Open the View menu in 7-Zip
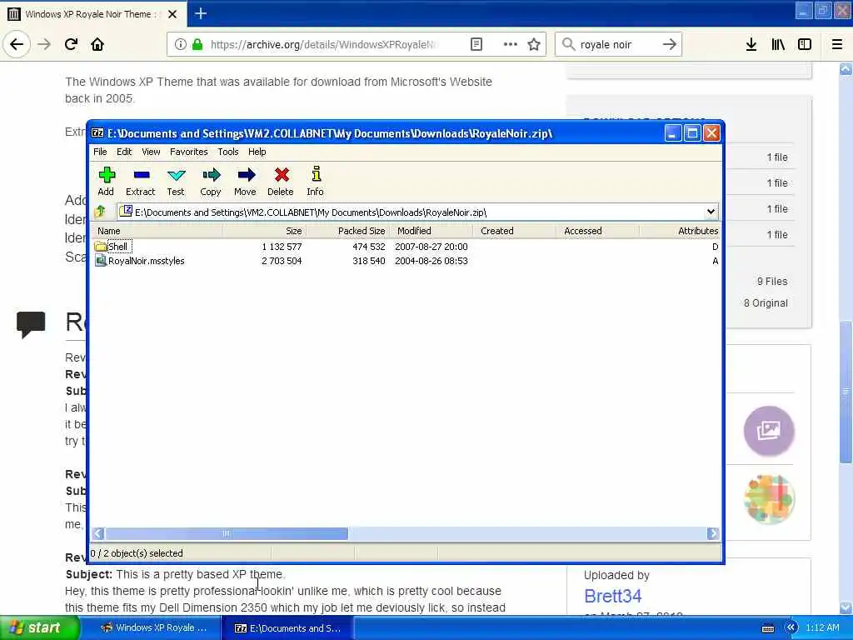Viewport: 853px width, 640px height. (151, 152)
